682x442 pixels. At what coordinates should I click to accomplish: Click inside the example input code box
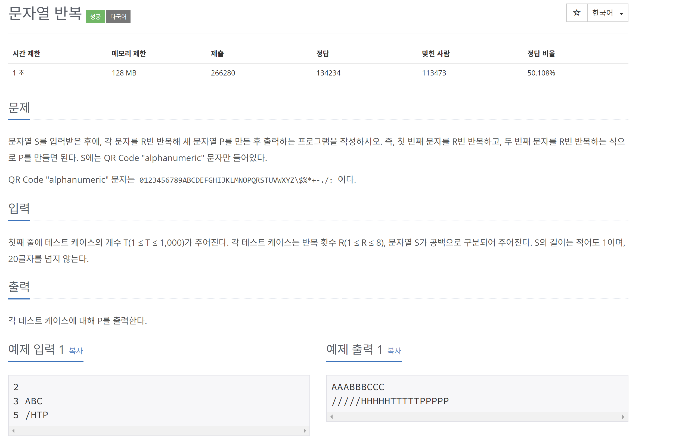tap(159, 400)
